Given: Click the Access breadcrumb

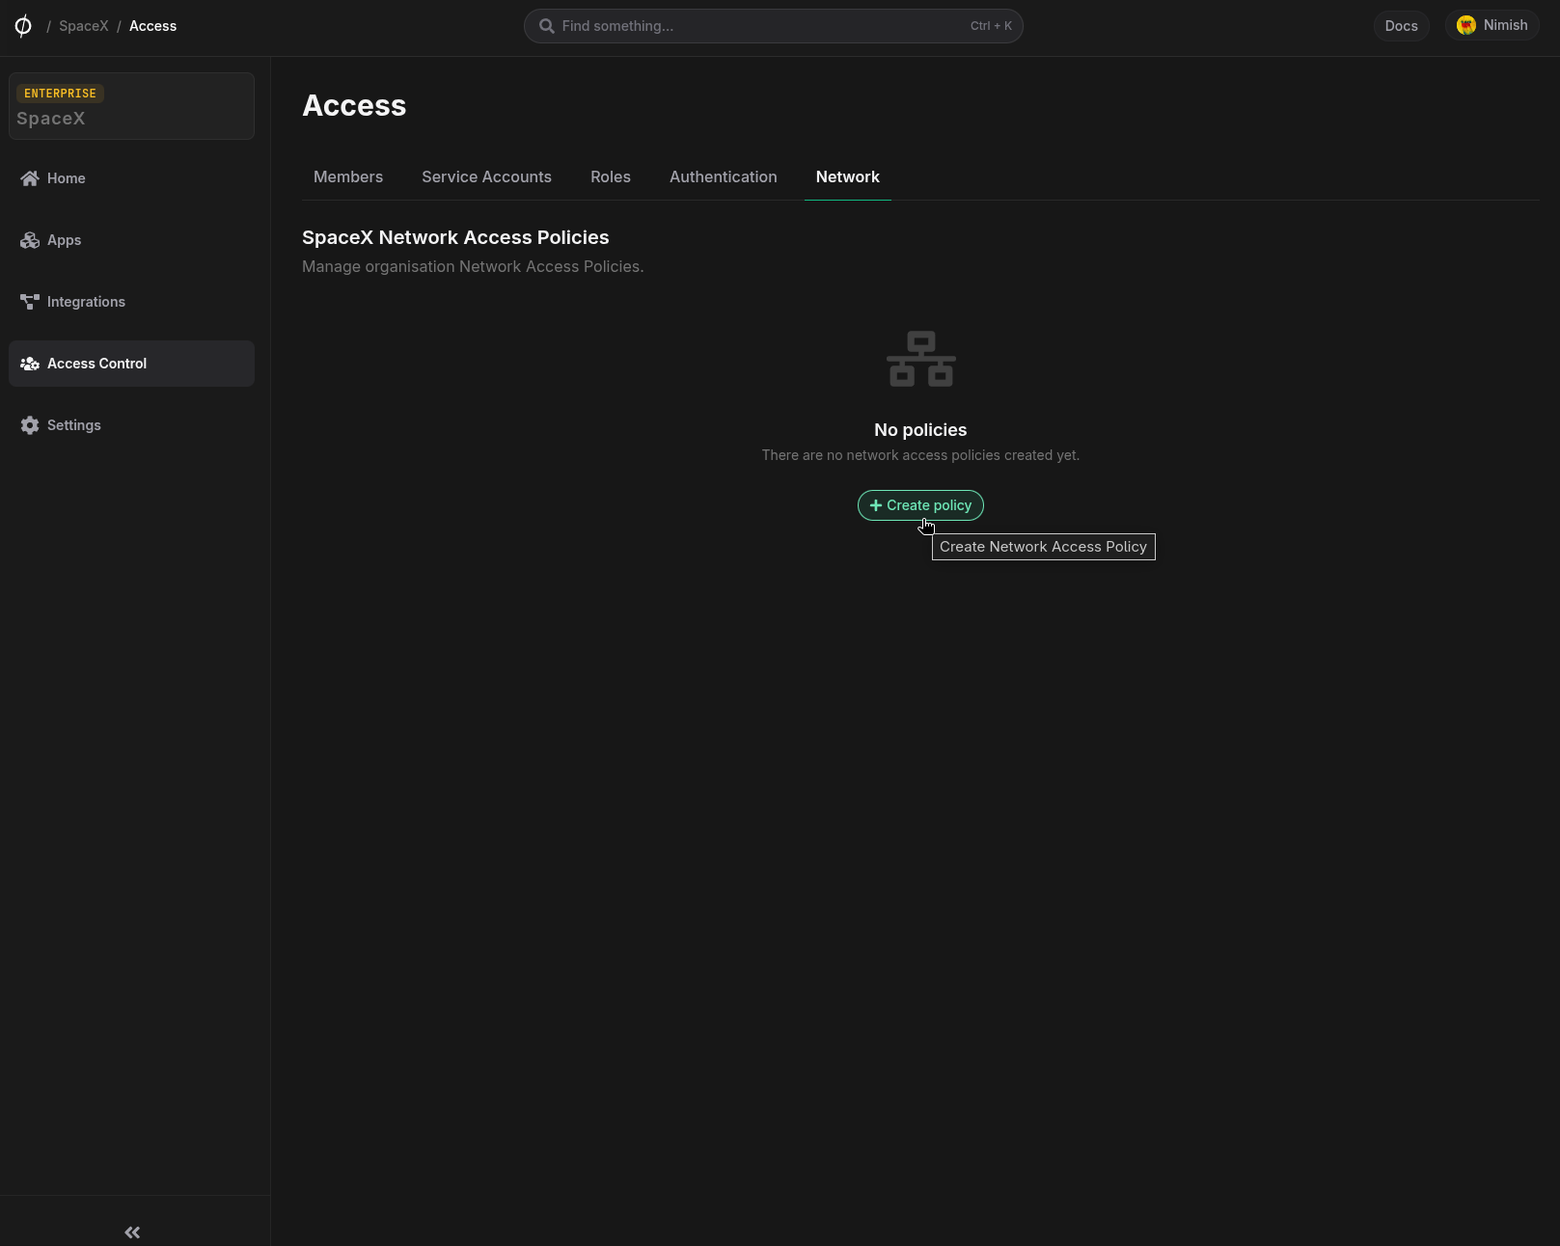Looking at the screenshot, I should tap(153, 26).
